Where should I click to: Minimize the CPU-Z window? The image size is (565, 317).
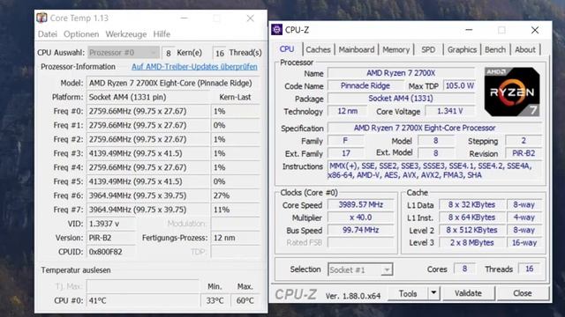pyautogui.click(x=469, y=30)
